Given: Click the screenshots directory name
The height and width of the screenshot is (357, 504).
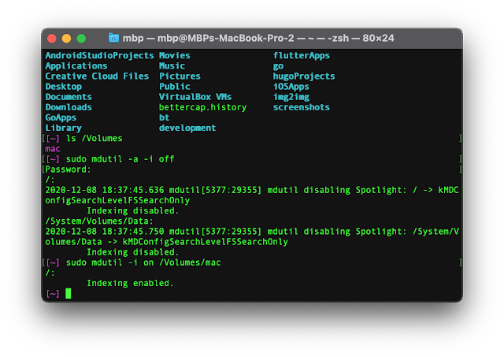Looking at the screenshot, I should [301, 107].
